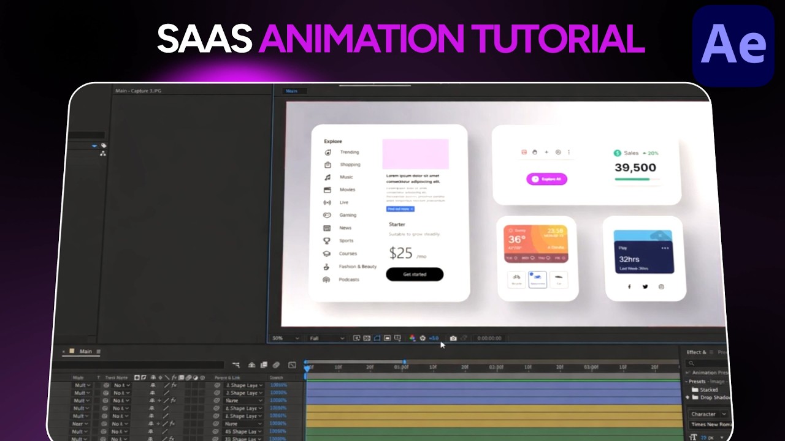Image resolution: width=785 pixels, height=441 pixels.
Task: Click the Instagram icon in the Play card
Action: [x=661, y=287]
